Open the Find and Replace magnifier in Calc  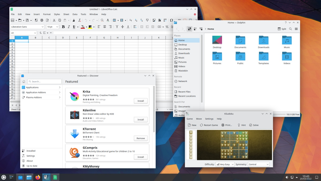[102, 20]
